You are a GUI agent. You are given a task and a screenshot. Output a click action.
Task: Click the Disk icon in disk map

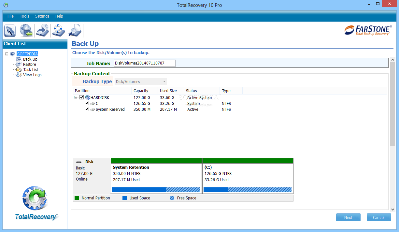click(x=79, y=162)
